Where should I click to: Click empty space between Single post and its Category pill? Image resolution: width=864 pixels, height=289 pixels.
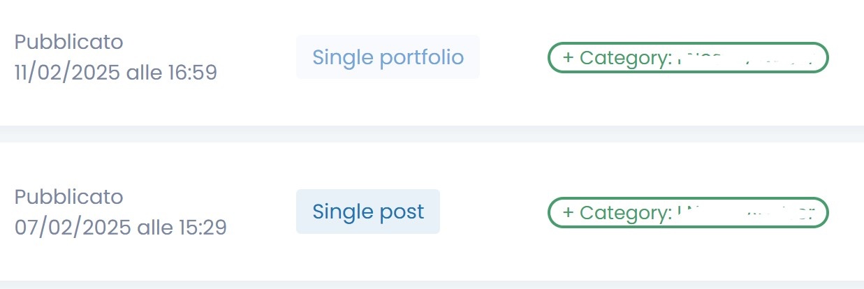494,212
